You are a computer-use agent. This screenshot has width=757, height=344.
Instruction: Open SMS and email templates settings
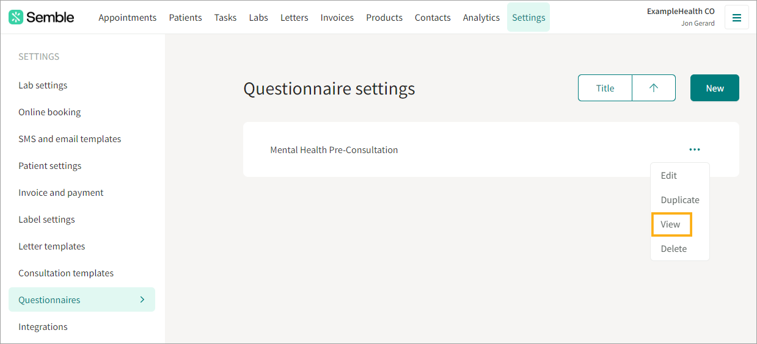pyautogui.click(x=70, y=139)
